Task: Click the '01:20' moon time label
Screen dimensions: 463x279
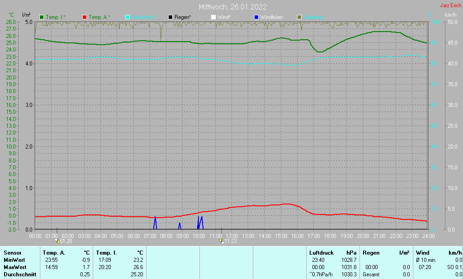Action: point(66,241)
